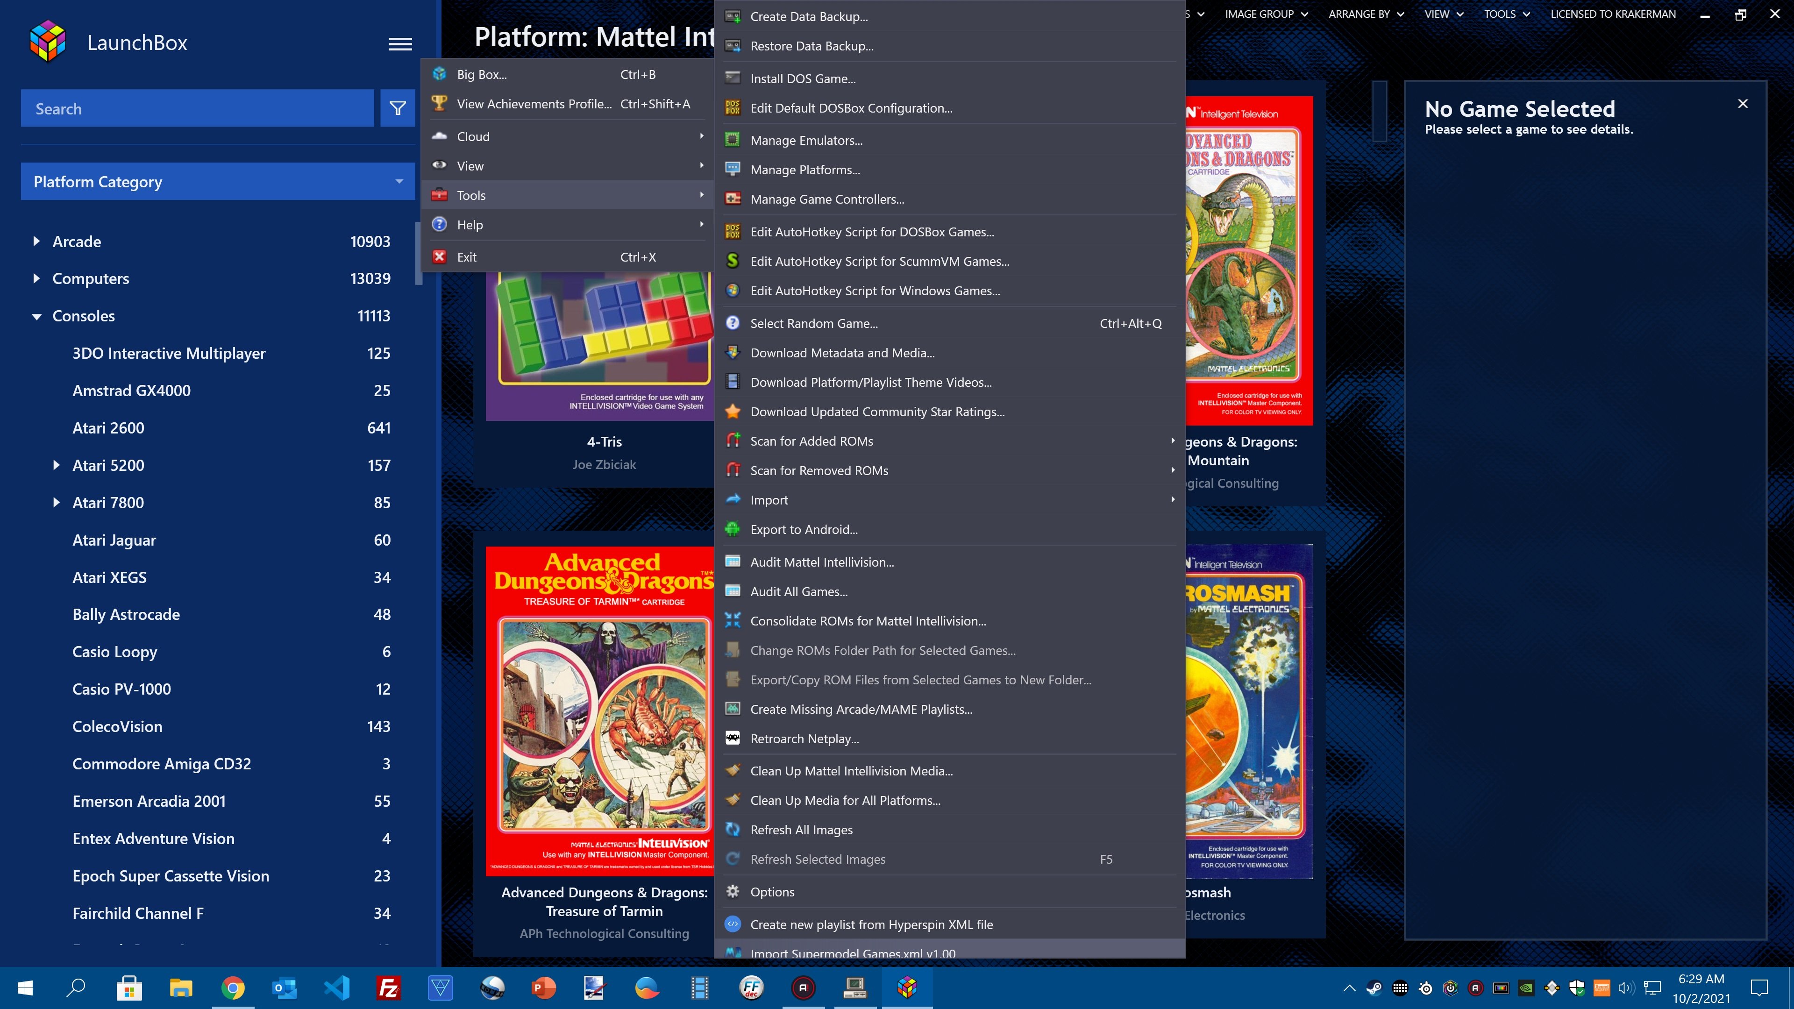
Task: Click the Select Random Game icon
Action: (x=733, y=323)
